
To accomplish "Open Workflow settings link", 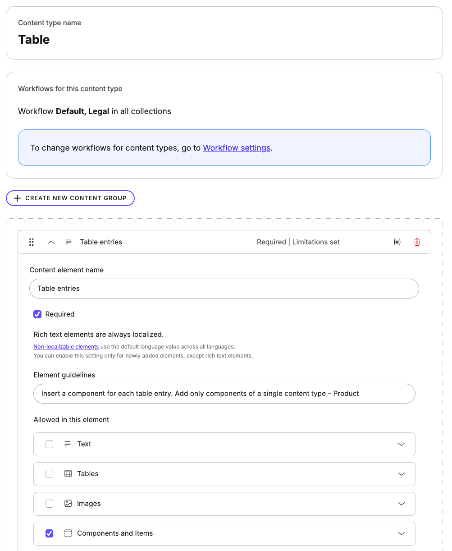I will [x=236, y=147].
